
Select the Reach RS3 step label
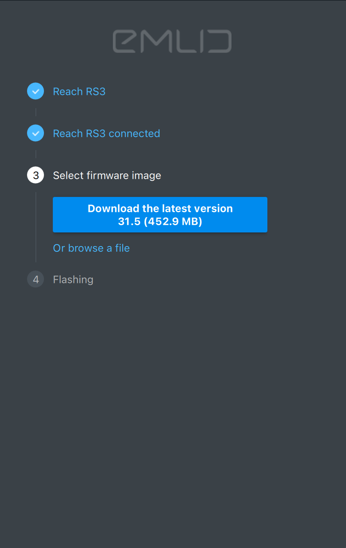pos(79,91)
